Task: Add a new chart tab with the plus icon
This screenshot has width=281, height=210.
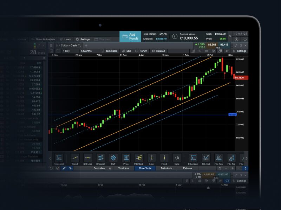Action: pyautogui.click(x=86, y=45)
